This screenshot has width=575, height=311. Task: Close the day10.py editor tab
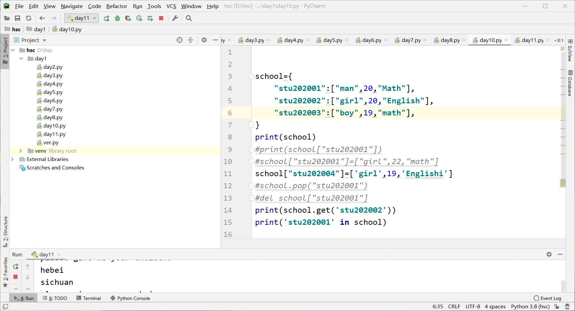click(506, 40)
